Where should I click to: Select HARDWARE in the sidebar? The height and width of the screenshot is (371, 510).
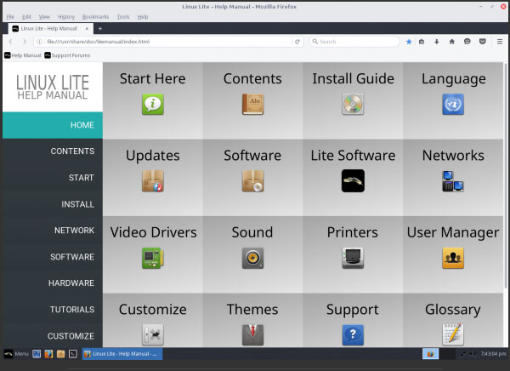click(53, 283)
